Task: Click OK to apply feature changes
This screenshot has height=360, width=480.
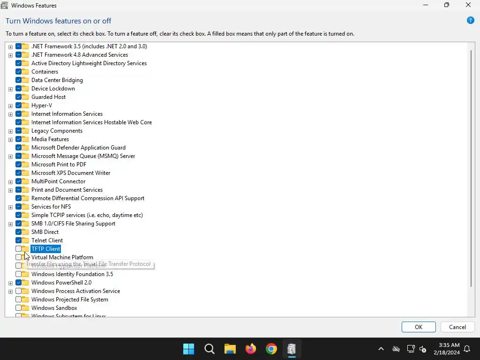Action: tap(419, 327)
